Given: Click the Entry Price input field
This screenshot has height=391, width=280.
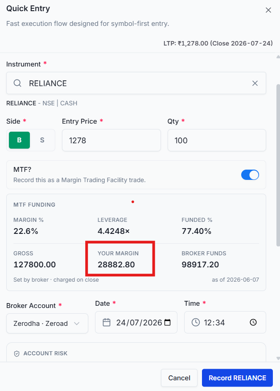Looking at the screenshot, I should 111,140.
